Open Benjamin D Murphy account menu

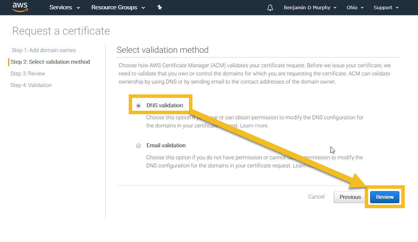point(310,8)
